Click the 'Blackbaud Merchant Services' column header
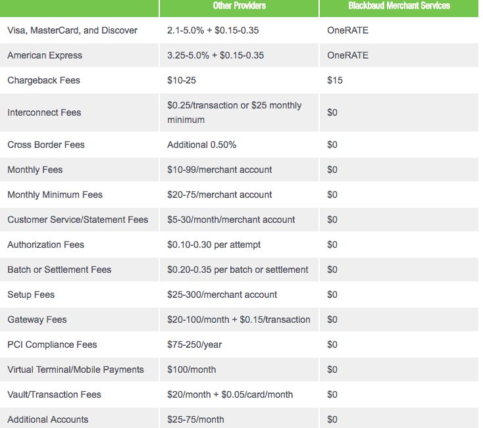Screen dimensions: 483x428 (x=399, y=6)
